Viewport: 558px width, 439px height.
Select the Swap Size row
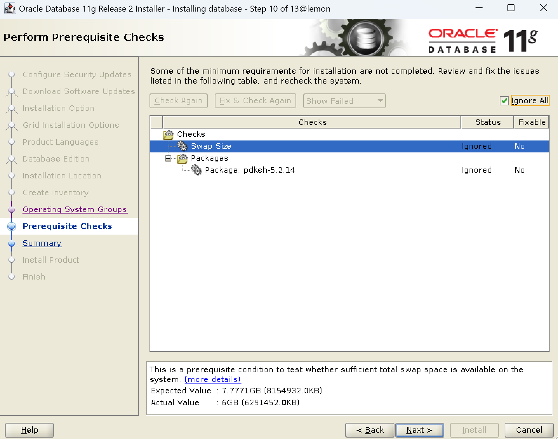point(350,146)
